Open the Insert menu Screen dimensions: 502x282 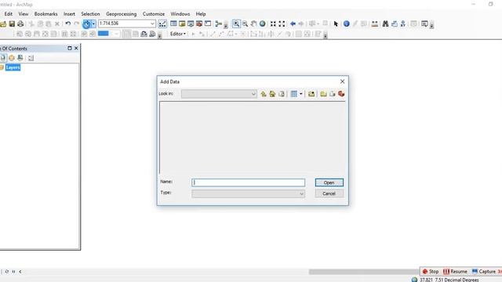tap(69, 14)
